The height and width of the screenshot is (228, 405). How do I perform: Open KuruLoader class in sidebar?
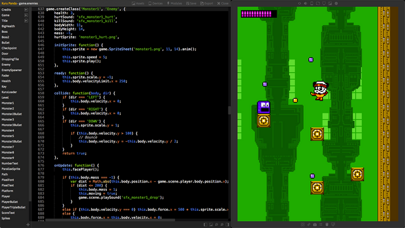click(x=9, y=92)
